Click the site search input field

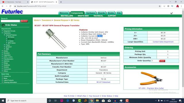(10, 21)
